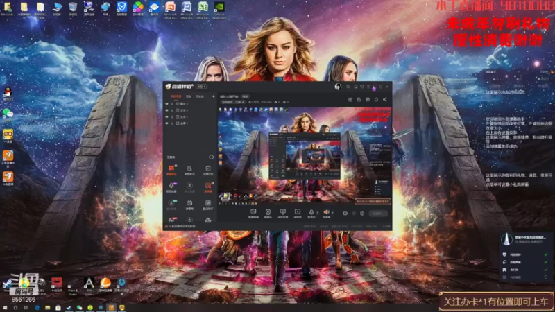This screenshot has height=312, width=555.
Task: Open speaker options arrow
Action: pos(332,212)
